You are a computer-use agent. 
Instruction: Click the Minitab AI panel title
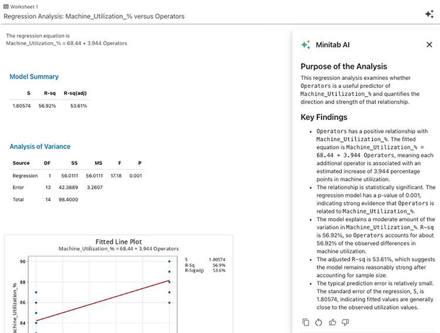333,45
